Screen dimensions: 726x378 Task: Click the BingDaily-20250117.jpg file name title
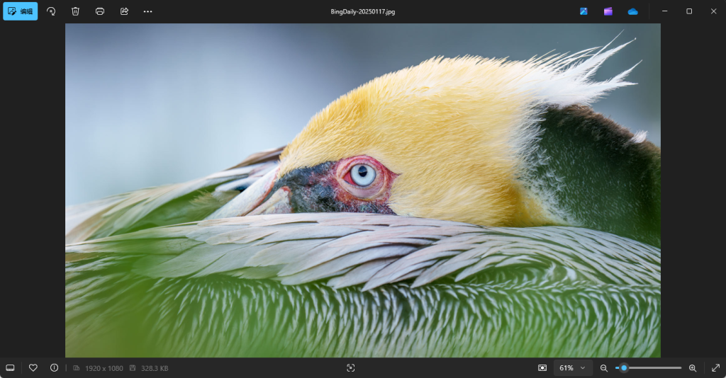(362, 11)
